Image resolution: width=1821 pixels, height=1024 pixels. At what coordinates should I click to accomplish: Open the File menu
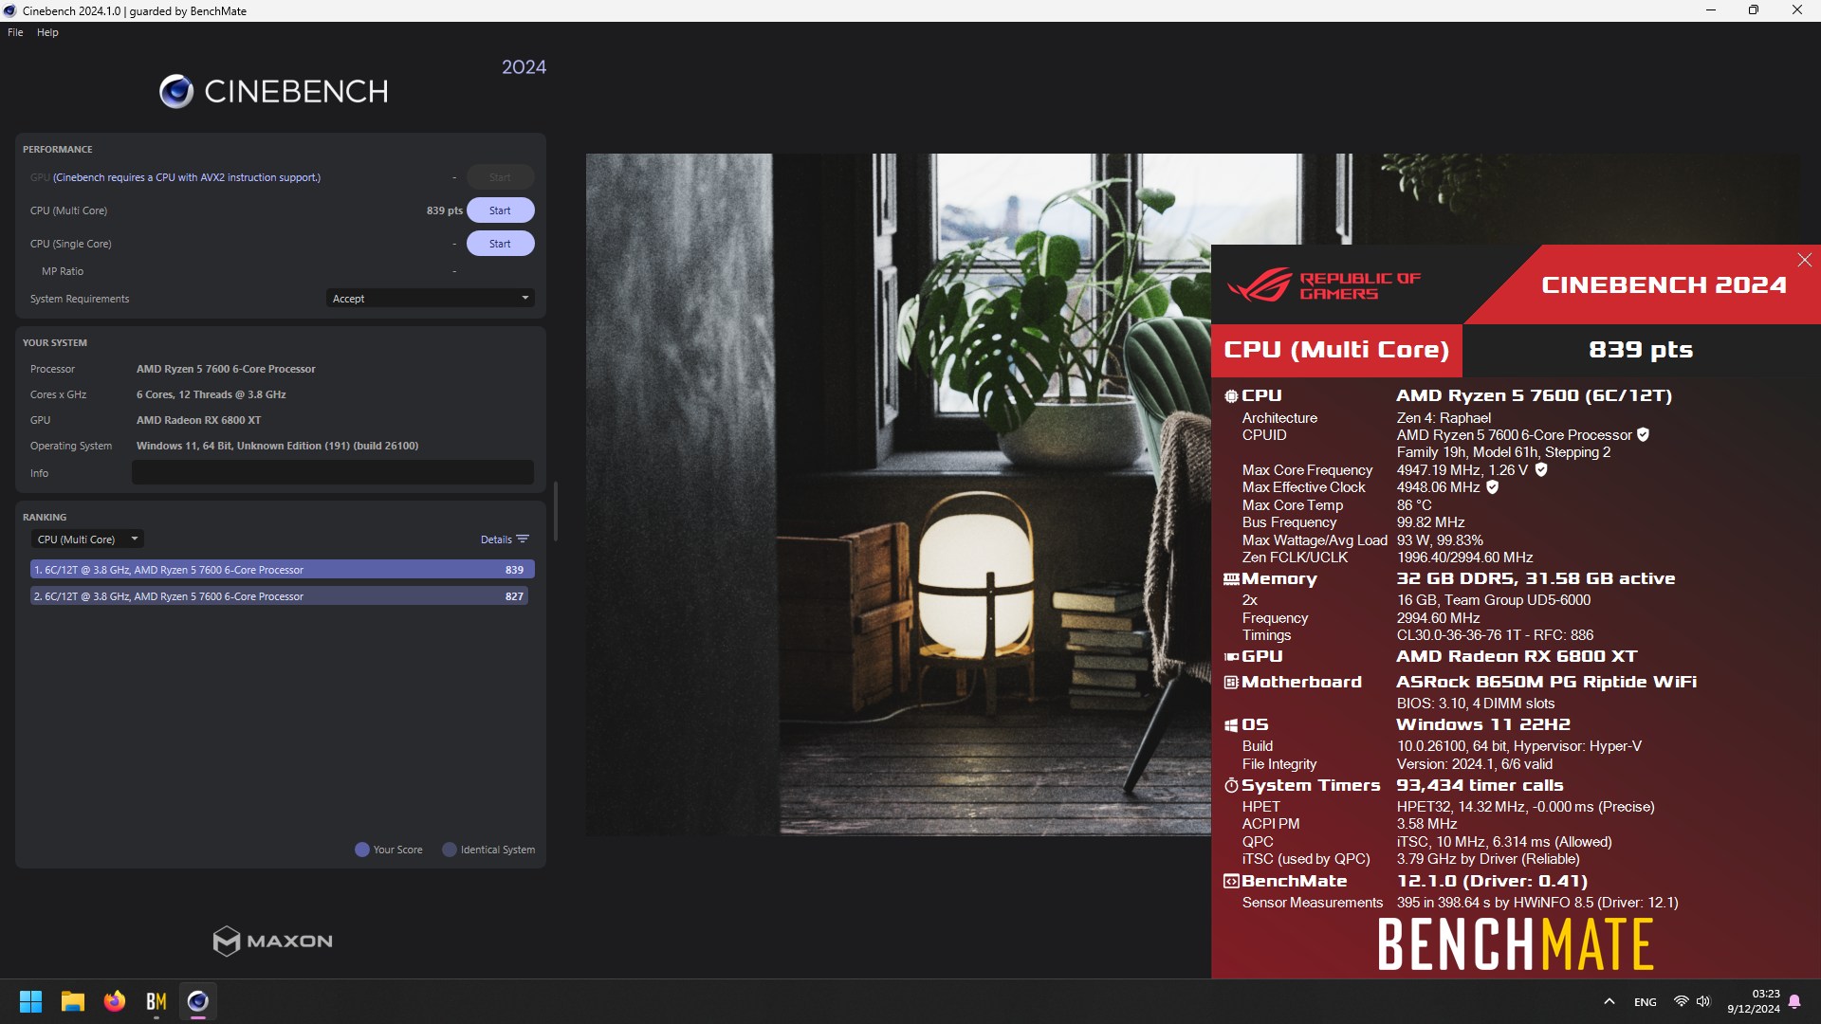click(15, 32)
